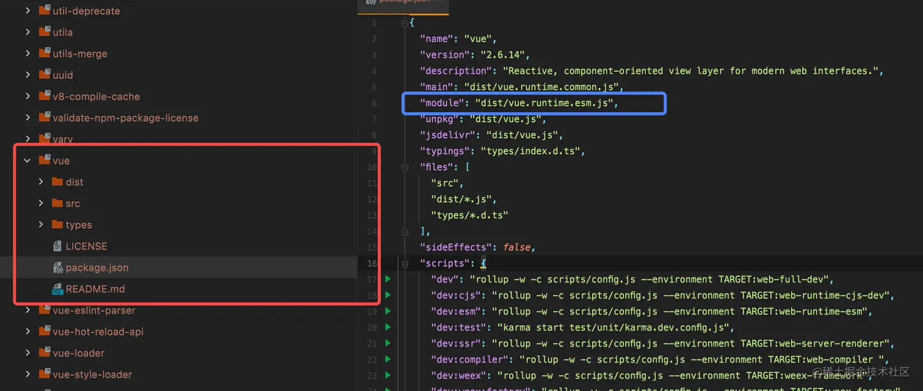Click the validate-npm-package-license folder icon
This screenshot has height=391, width=923.
tap(44, 117)
